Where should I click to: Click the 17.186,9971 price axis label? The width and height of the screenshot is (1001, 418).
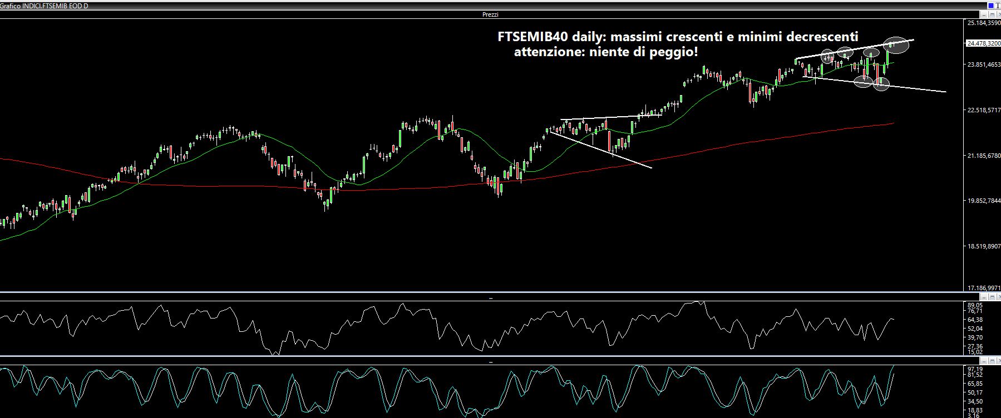(x=984, y=288)
